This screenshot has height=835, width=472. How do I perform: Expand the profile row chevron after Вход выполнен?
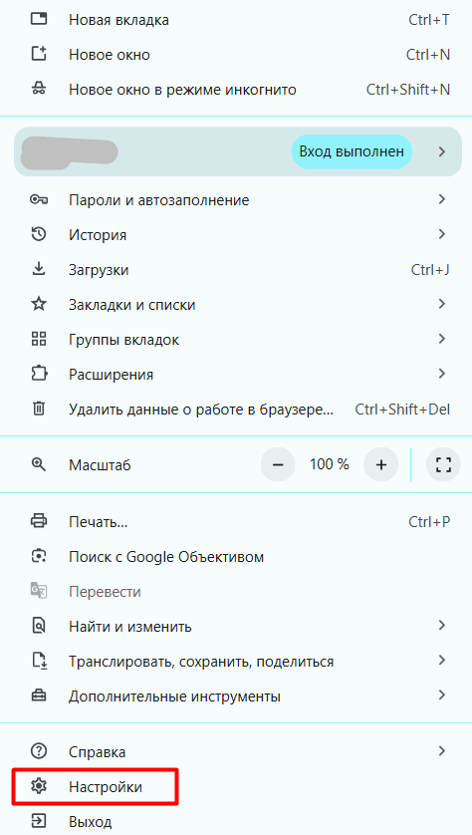[441, 151]
